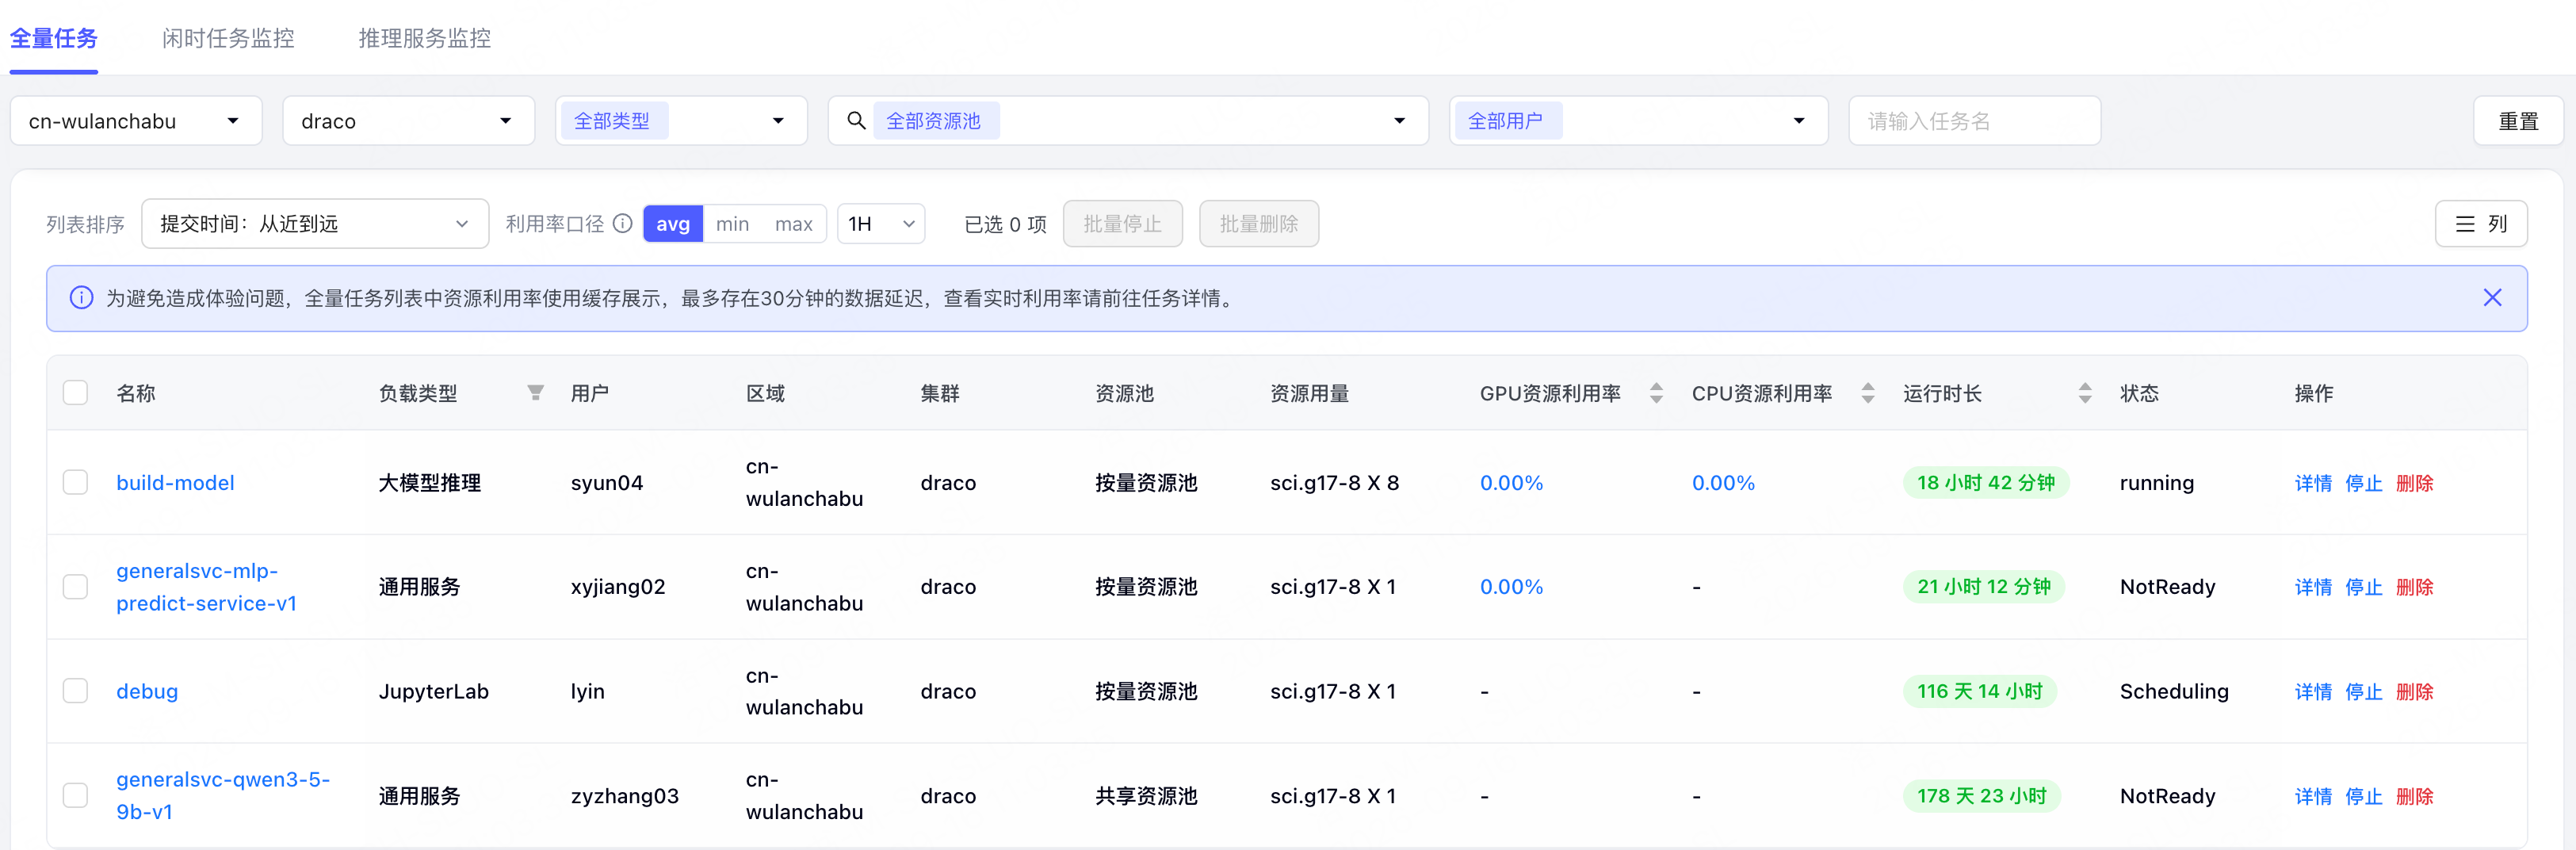Expand the 全部类型 type dropdown
Viewport: 2576px width, 850px height.
(x=681, y=121)
